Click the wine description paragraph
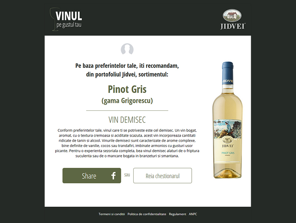Image resolution: width=296 pixels, height=223 pixels. [x=127, y=143]
